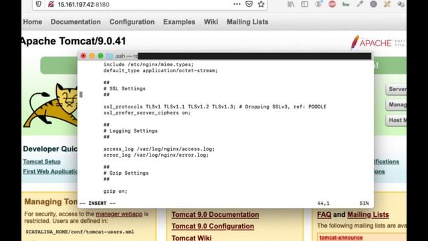Open the manager webapp link
The height and width of the screenshot is (241, 428).
coord(119,214)
